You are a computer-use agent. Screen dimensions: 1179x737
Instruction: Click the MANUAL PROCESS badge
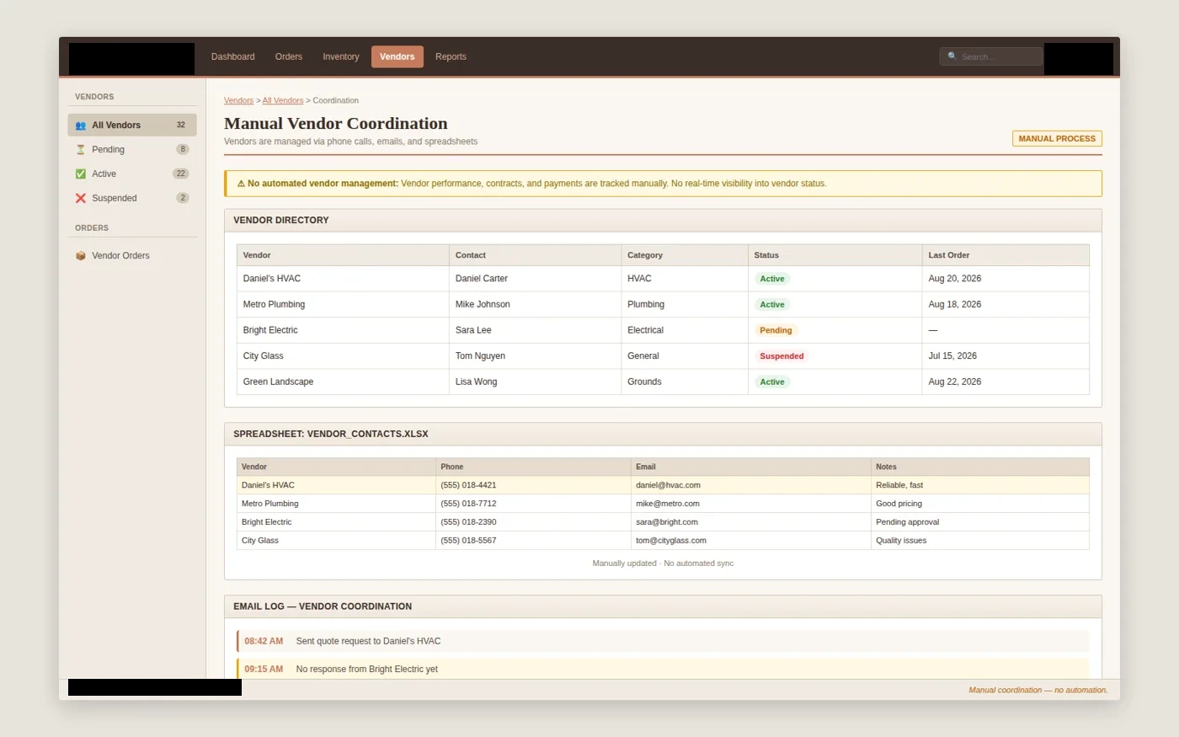1057,138
